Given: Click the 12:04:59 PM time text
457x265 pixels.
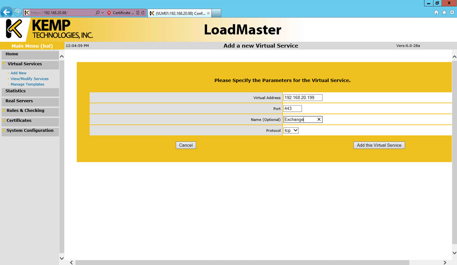Looking at the screenshot, I should coord(77,46).
